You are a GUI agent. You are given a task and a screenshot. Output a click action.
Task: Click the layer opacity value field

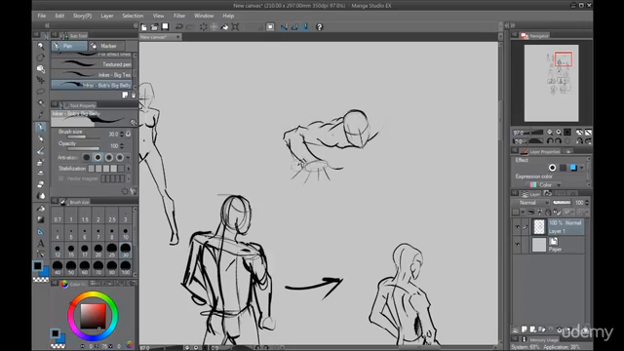pos(579,203)
